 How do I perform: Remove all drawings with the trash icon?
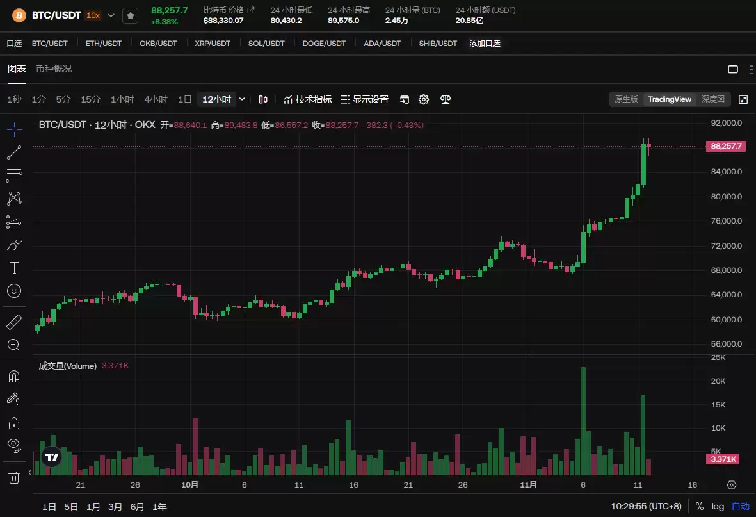(x=14, y=477)
